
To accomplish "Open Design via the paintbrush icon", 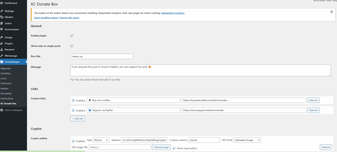I will click(2, 37).
